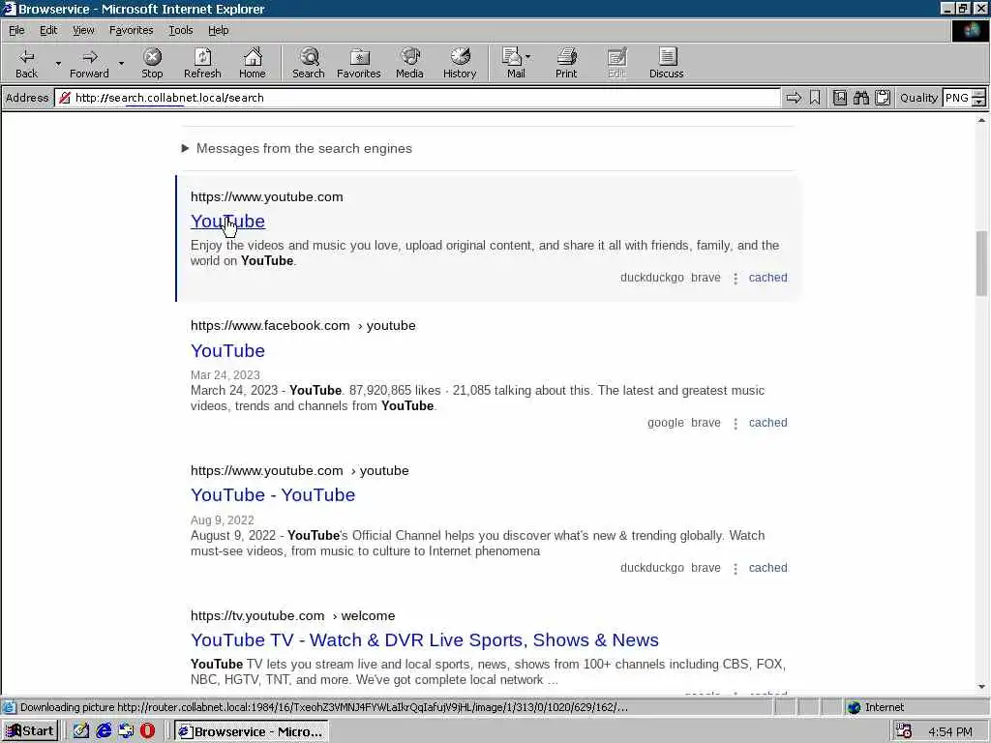Click the Aug 9, 2022 date text
This screenshot has height=743, width=991.
(x=222, y=520)
